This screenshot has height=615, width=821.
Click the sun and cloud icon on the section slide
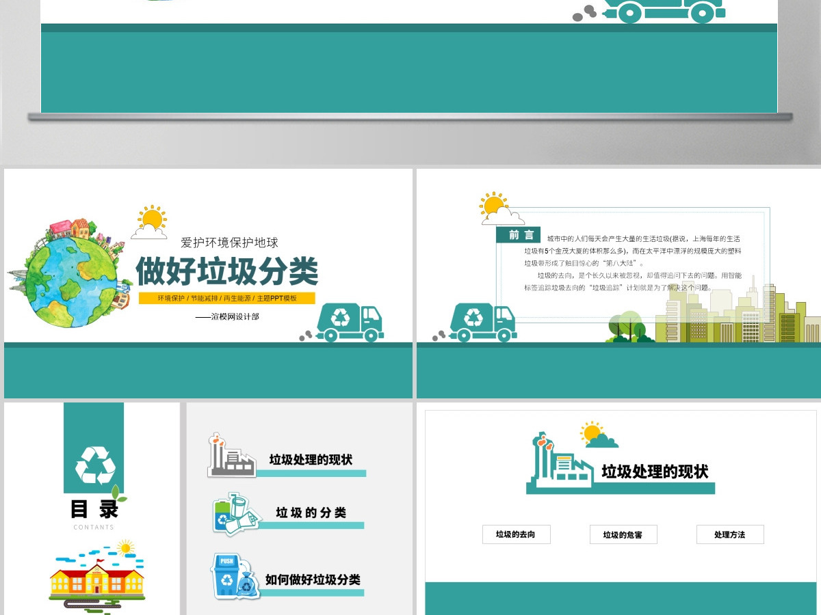tap(598, 435)
